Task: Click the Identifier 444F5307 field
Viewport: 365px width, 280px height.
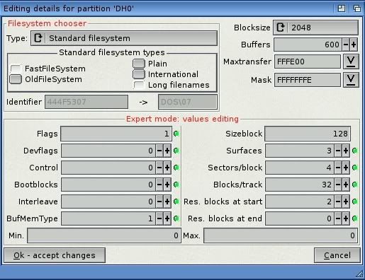Action: (86, 102)
